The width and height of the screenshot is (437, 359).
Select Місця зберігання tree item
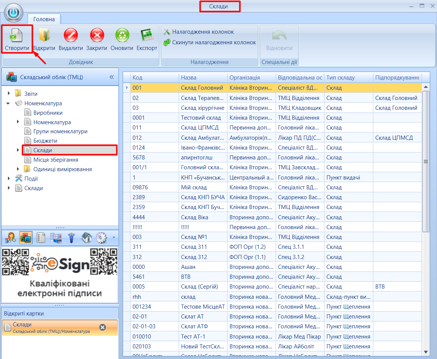tap(56, 160)
